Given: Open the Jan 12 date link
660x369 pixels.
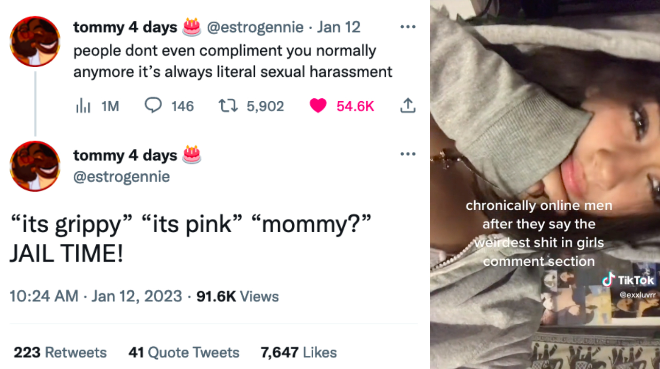Looking at the screenshot, I should point(339,27).
